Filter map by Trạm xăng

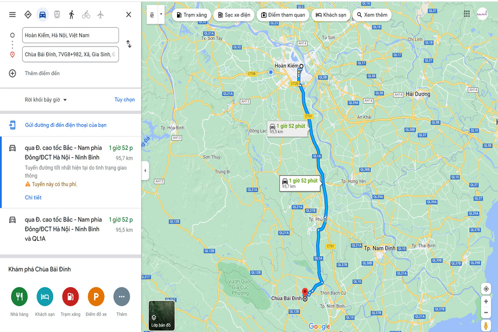[192, 15]
